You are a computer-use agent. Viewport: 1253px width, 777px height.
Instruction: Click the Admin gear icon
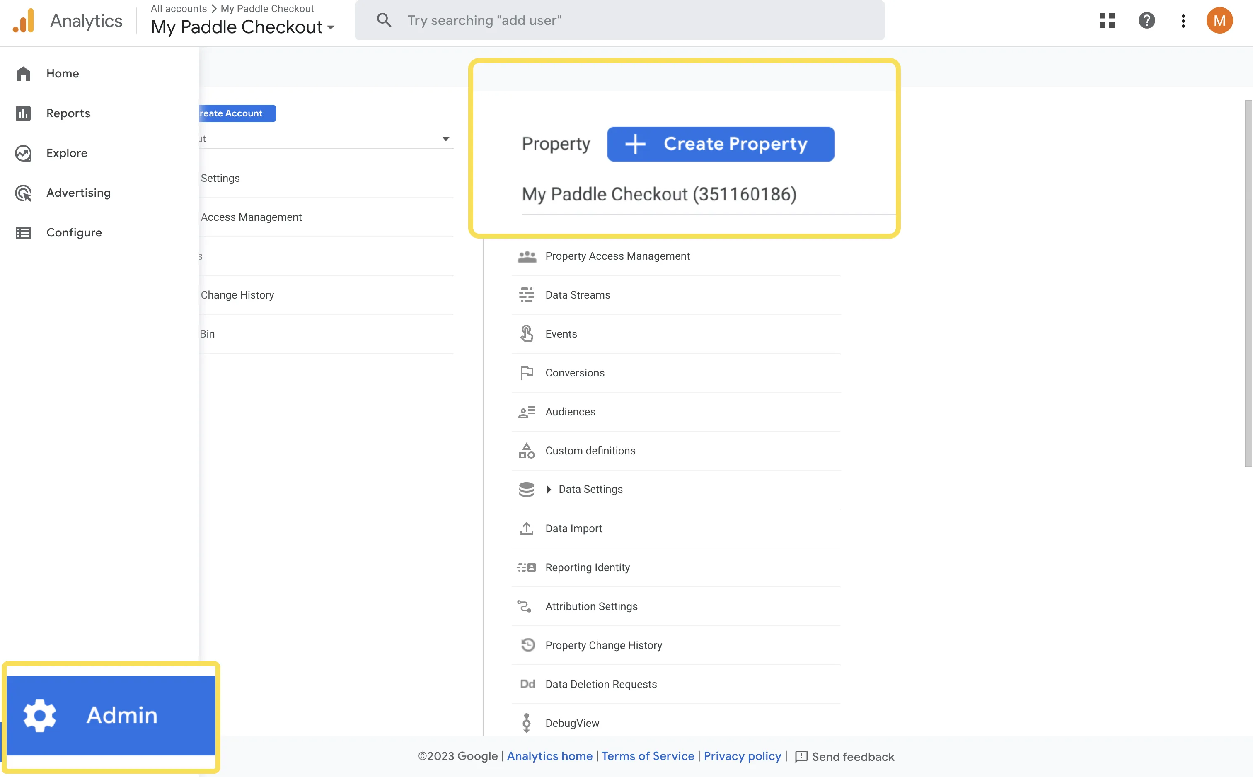[x=40, y=715]
